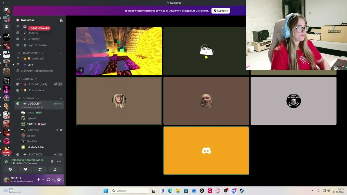
Task: Start an activity from voice panel
Action: click(40, 169)
